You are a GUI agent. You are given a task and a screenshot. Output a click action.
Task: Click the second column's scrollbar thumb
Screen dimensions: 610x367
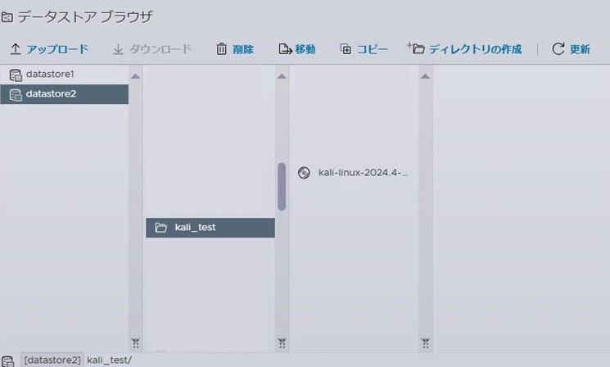pyautogui.click(x=282, y=187)
